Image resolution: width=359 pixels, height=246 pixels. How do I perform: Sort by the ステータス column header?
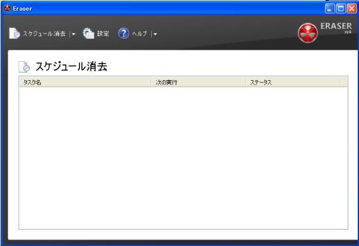coord(292,82)
